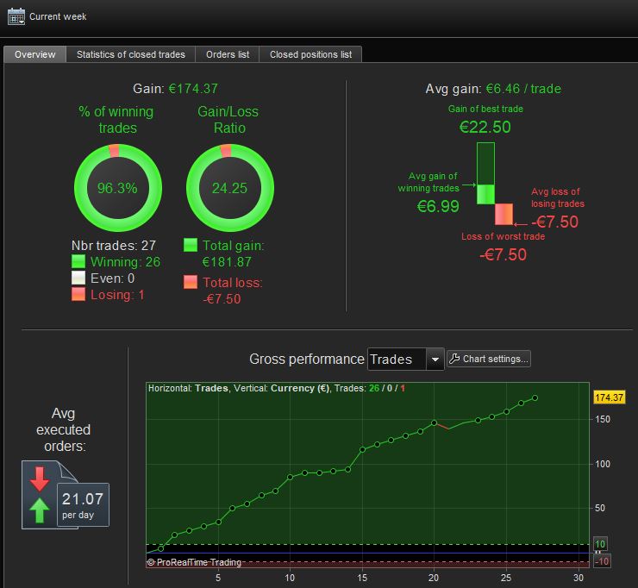638x588 pixels.
Task: Open the Orders list tab
Action: coord(228,54)
